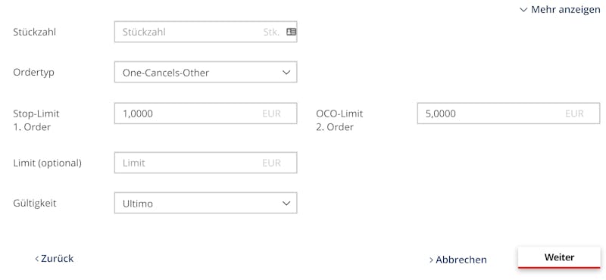Click the down arrow of One-Cancels-Other
This screenshot has height=280, width=606.
point(286,72)
